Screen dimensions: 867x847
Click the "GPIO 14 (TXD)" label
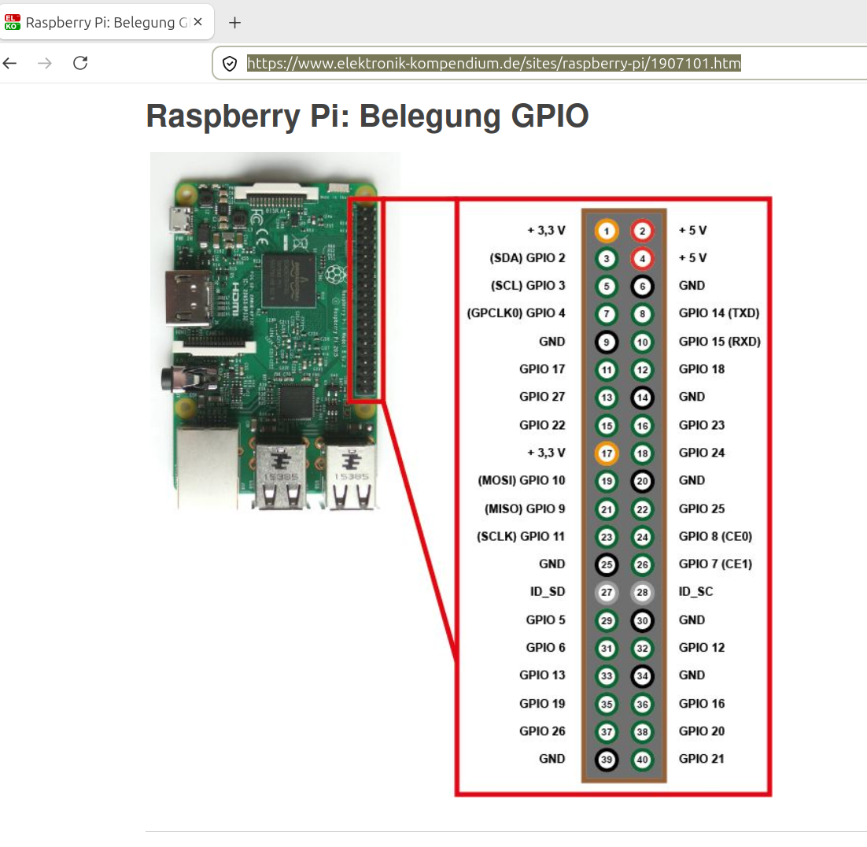(719, 313)
